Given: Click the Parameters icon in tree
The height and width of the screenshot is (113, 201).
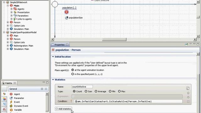Looking at the screenshot, I should tap(15, 16).
